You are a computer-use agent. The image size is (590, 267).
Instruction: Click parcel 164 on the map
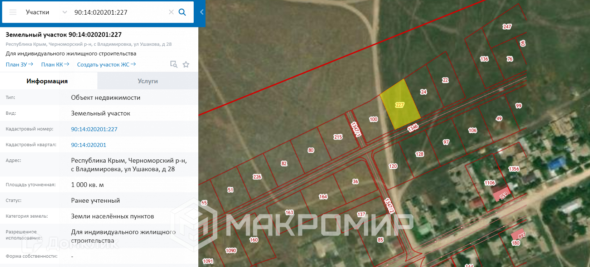(323, 197)
